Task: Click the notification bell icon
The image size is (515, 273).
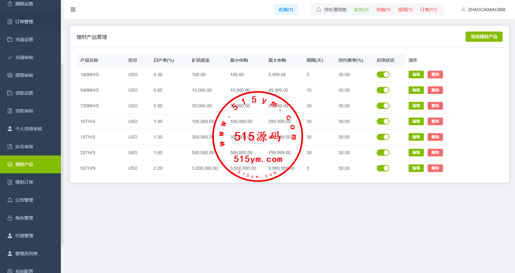Action: (x=318, y=10)
